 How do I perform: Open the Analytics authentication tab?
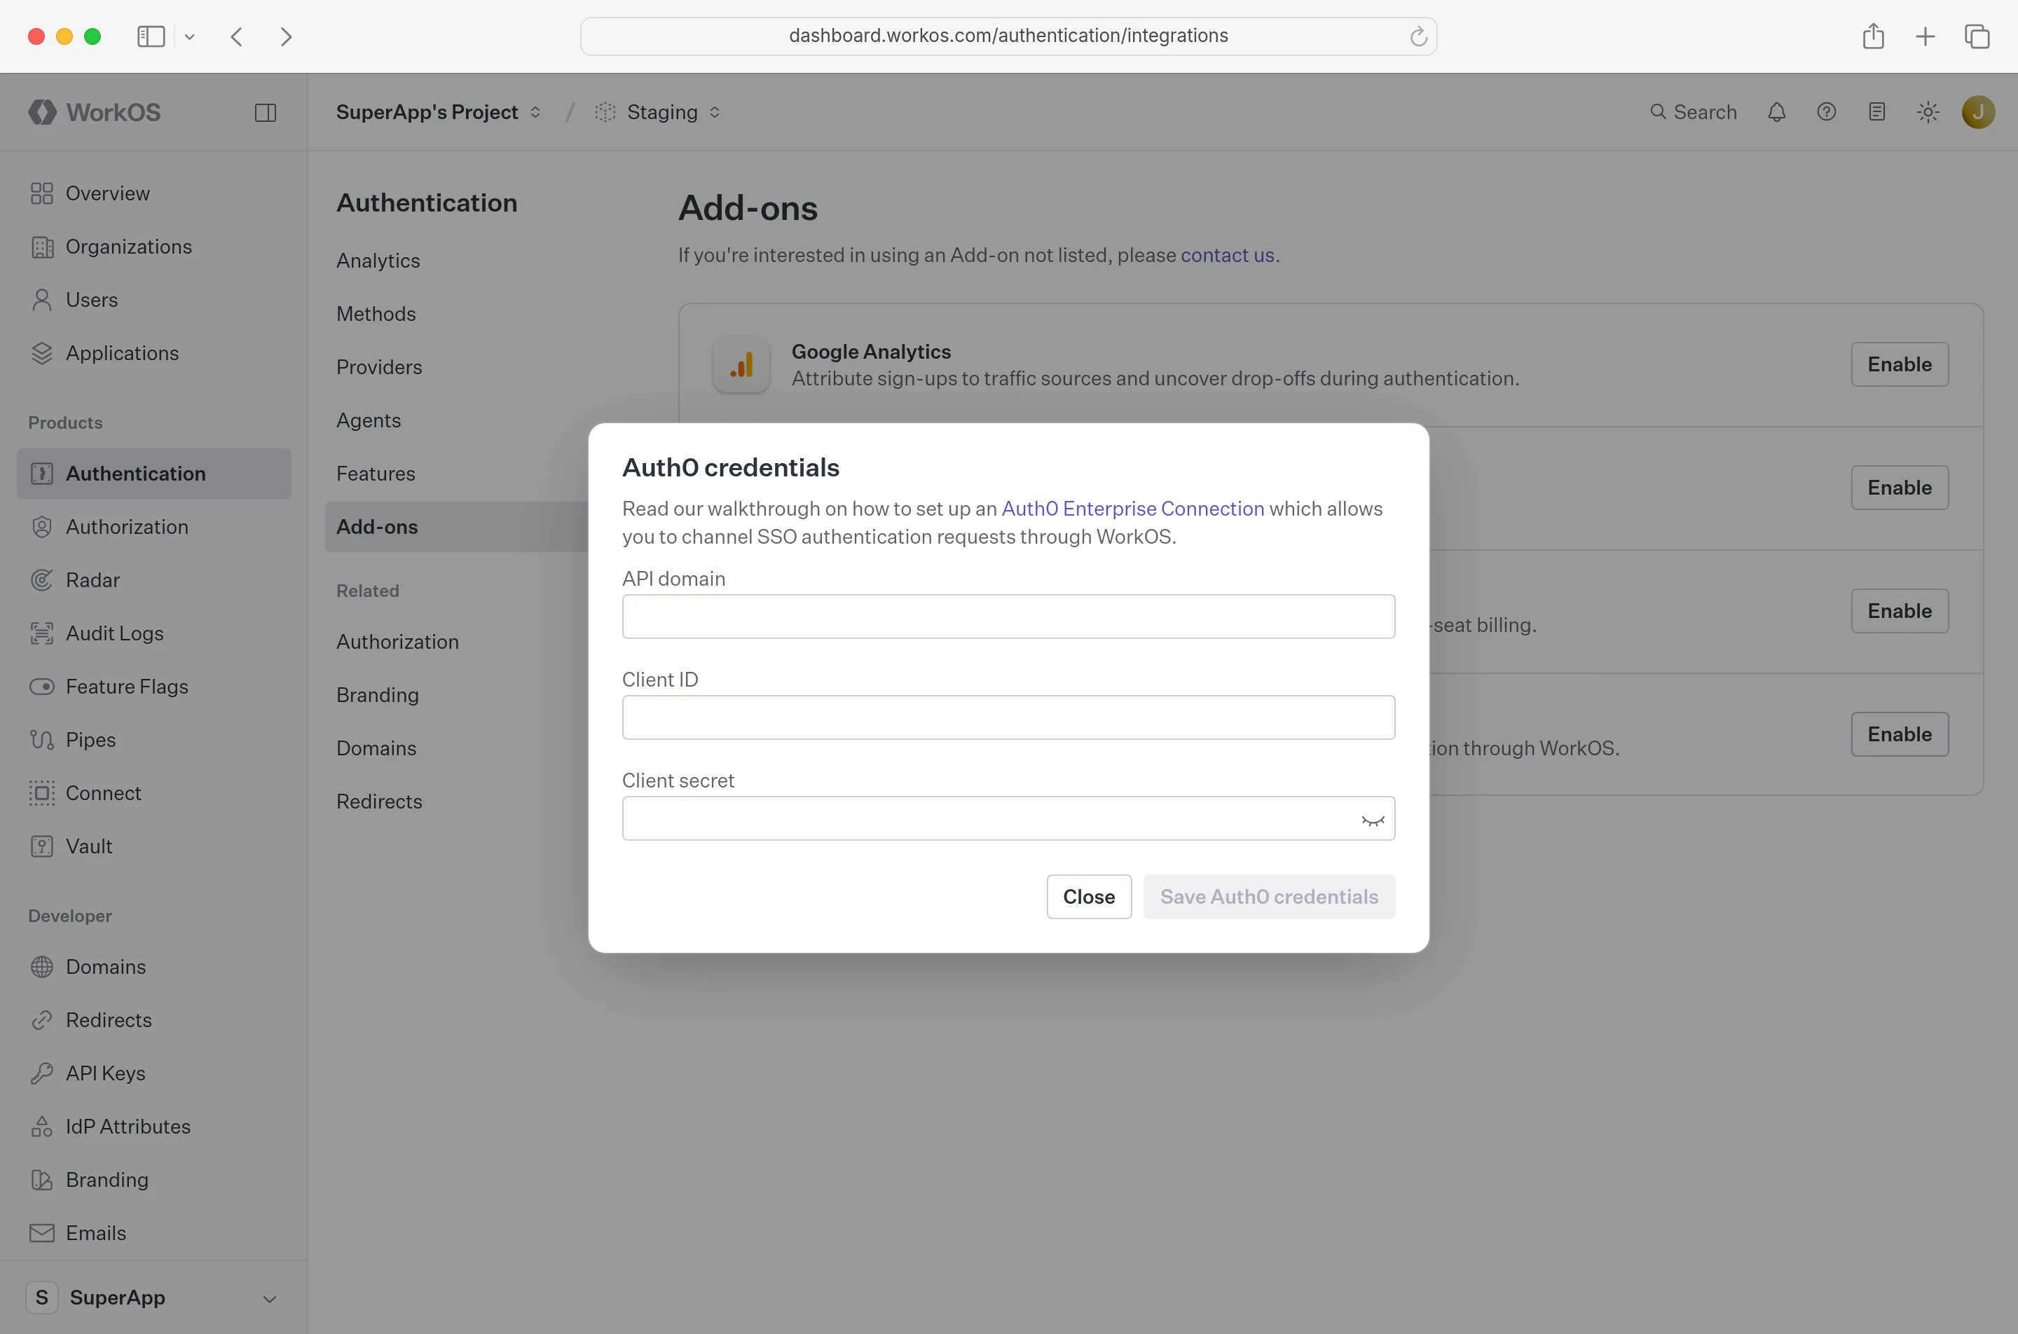378,261
